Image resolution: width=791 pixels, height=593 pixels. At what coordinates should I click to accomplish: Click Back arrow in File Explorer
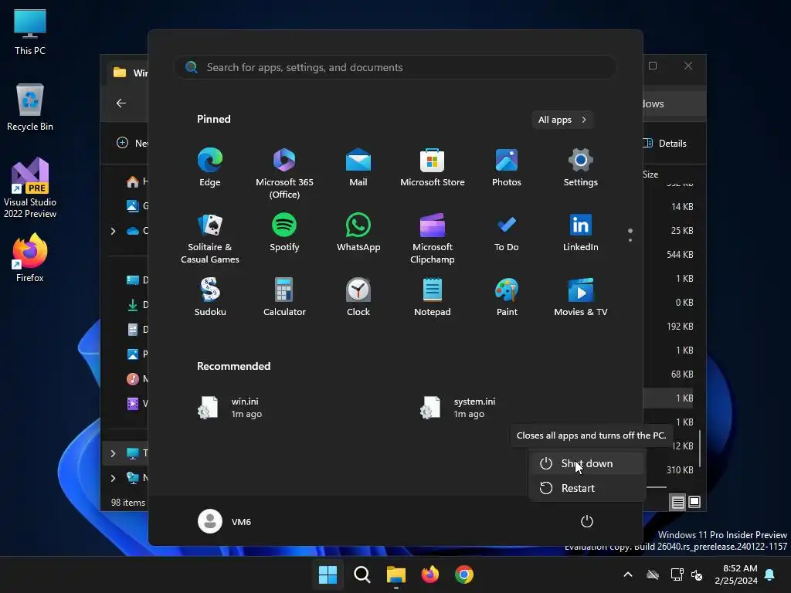pos(121,103)
